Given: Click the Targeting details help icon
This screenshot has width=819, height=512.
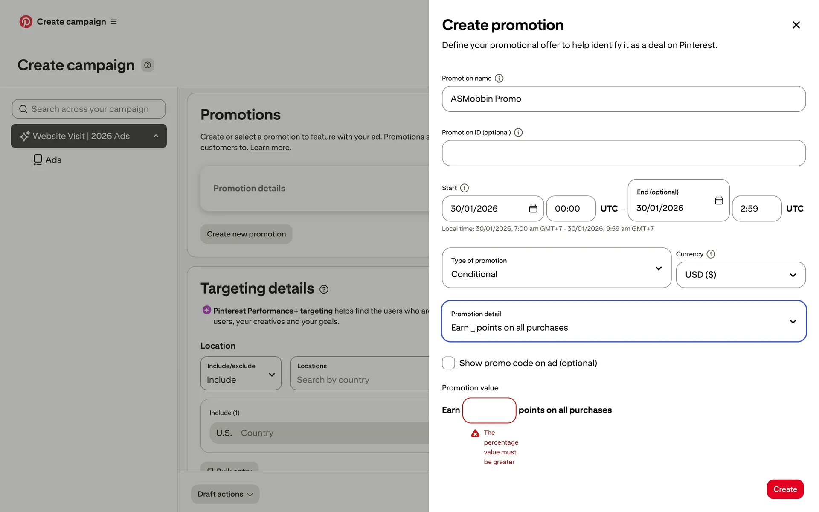Looking at the screenshot, I should (324, 290).
